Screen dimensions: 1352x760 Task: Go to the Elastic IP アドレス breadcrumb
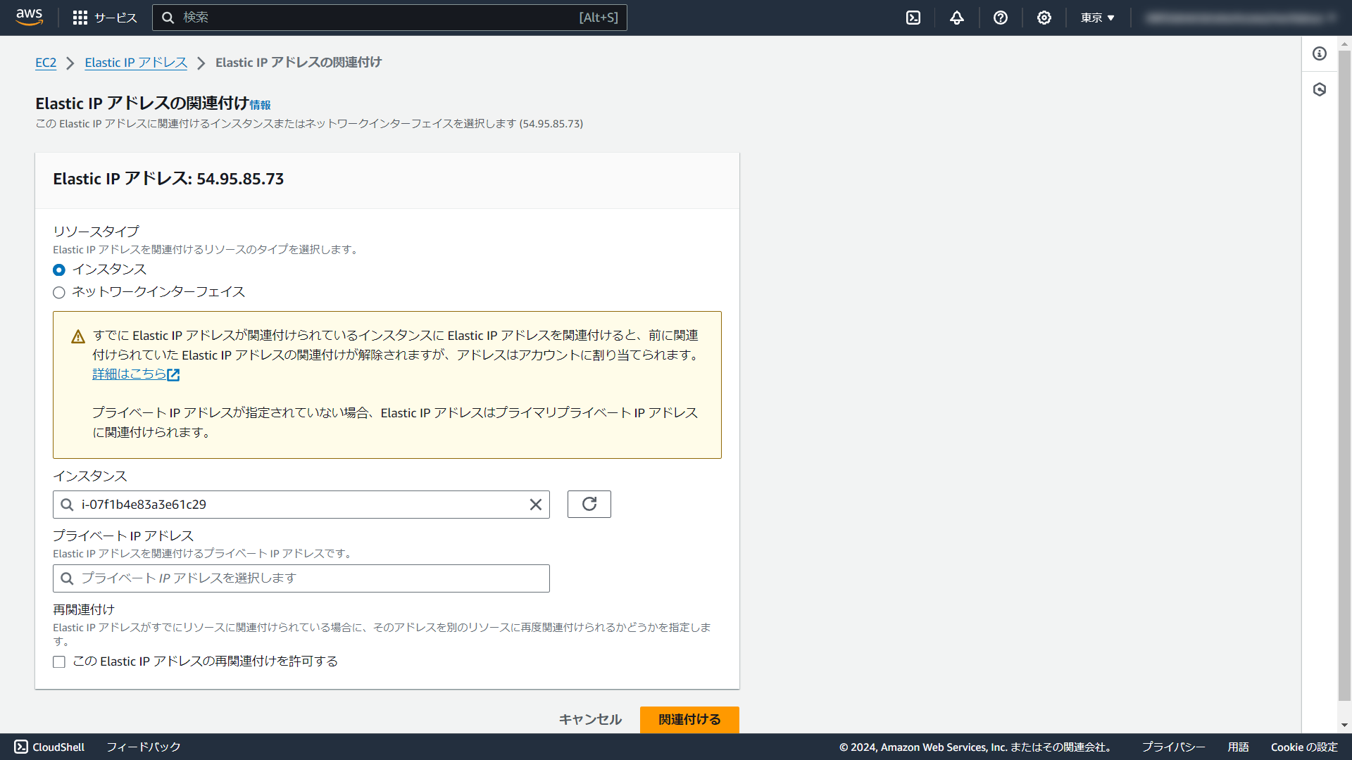tap(136, 63)
